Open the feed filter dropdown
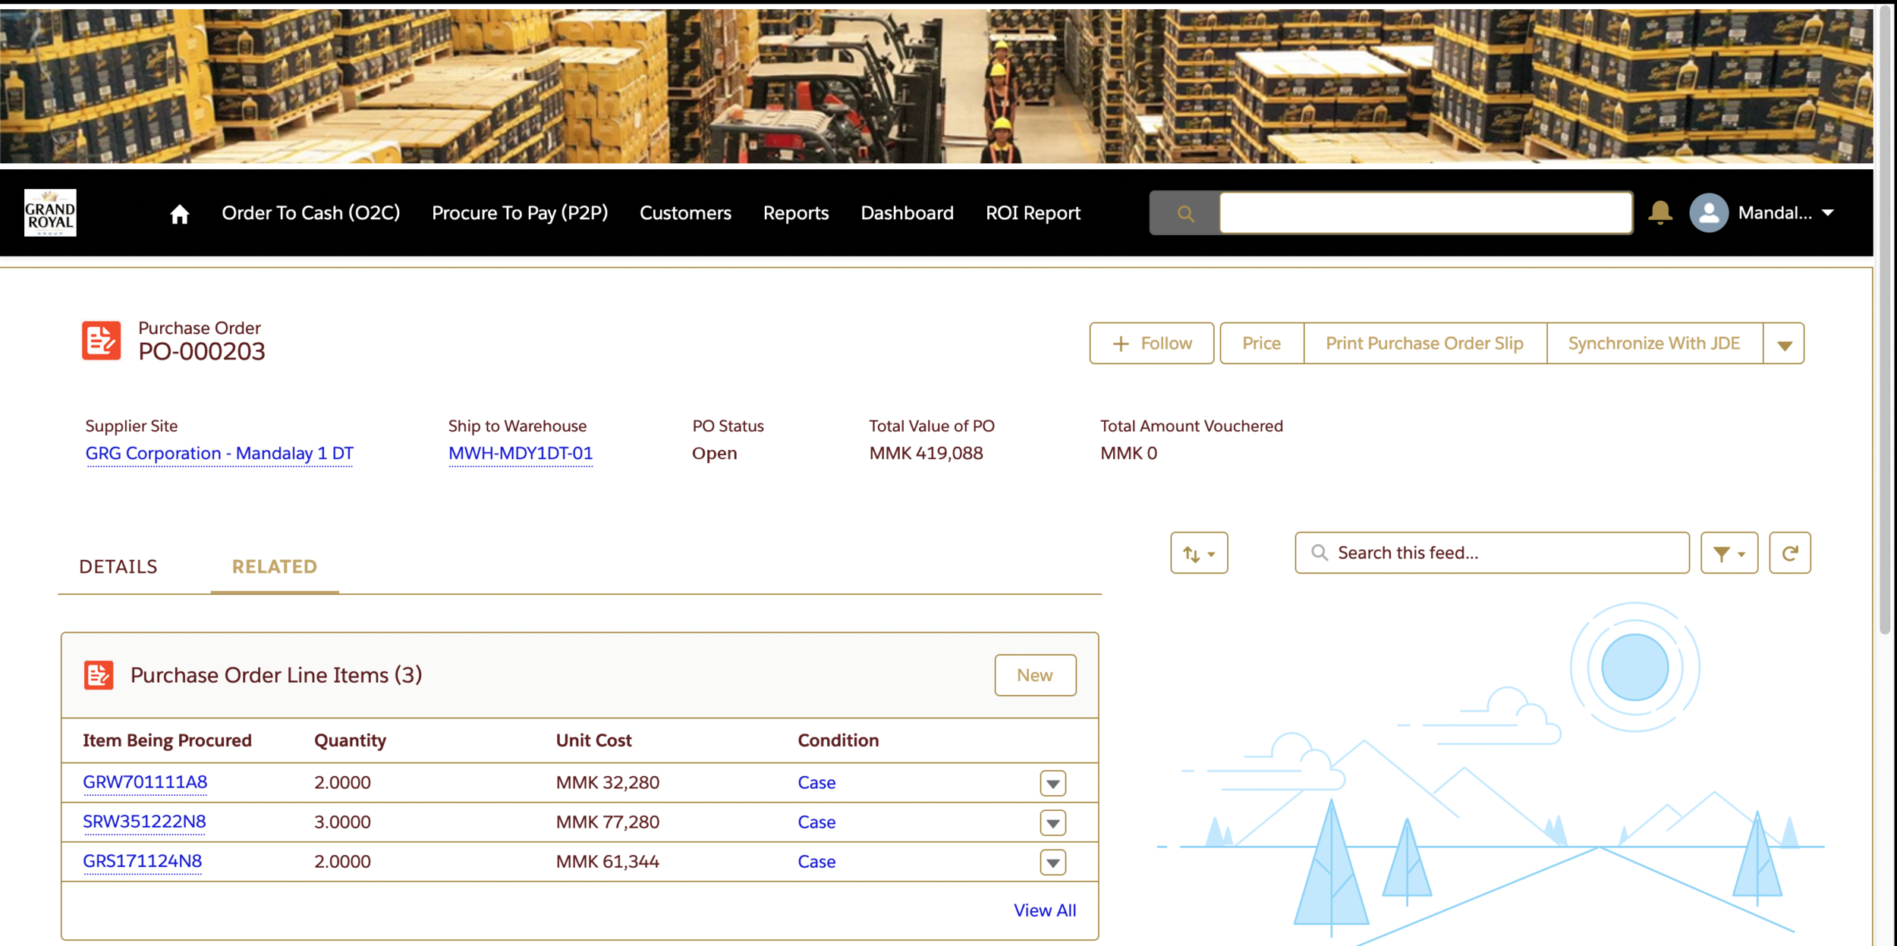Viewport: 1897px width, 946px height. tap(1729, 554)
